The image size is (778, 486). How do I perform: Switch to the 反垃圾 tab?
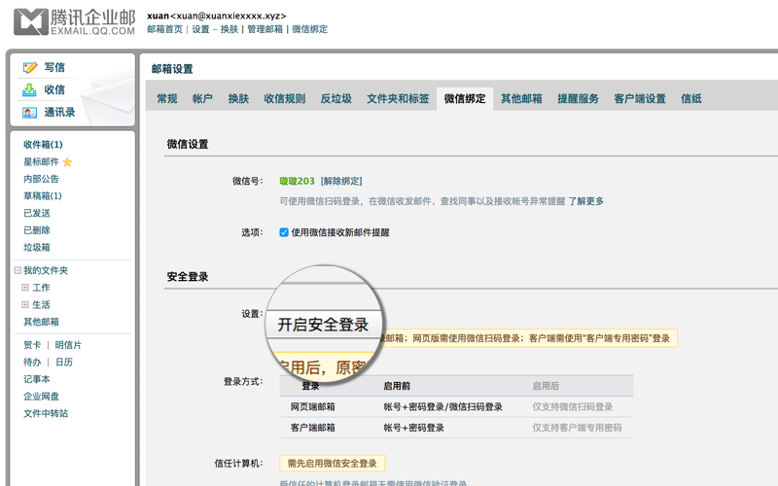336,99
